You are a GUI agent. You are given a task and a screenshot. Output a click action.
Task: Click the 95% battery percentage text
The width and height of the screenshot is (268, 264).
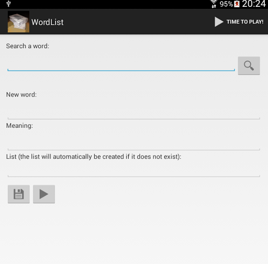(x=226, y=4)
